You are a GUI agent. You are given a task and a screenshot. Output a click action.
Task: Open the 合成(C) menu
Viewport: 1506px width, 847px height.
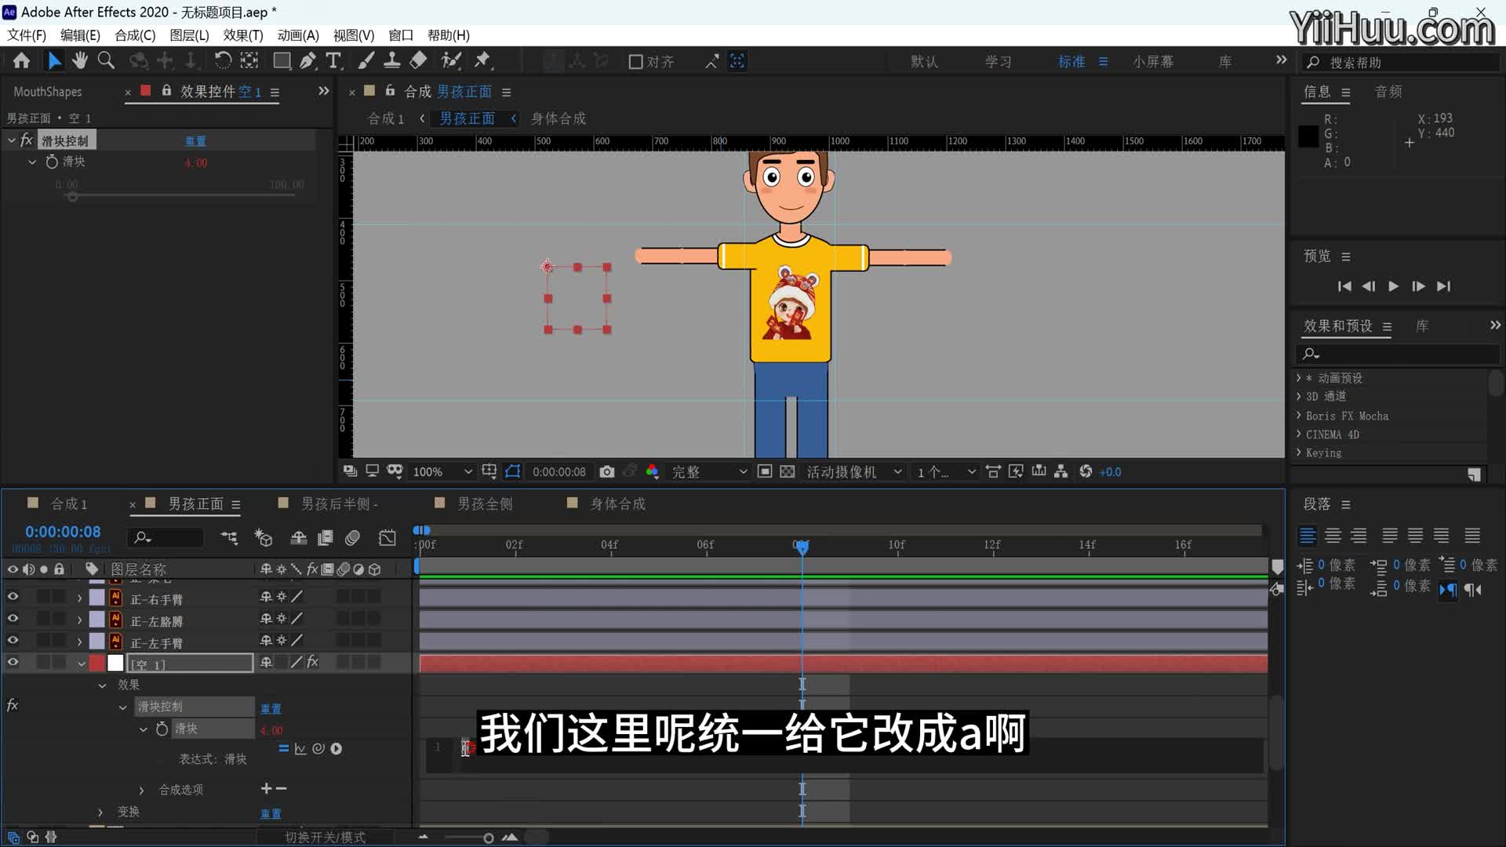click(x=135, y=35)
